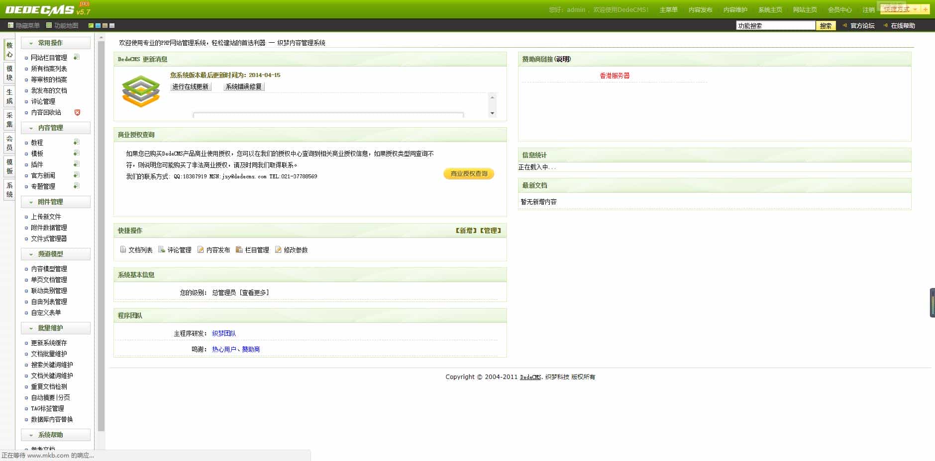Click the 商业授权查询 yellow button
The width and height of the screenshot is (935, 461).
coord(469,173)
